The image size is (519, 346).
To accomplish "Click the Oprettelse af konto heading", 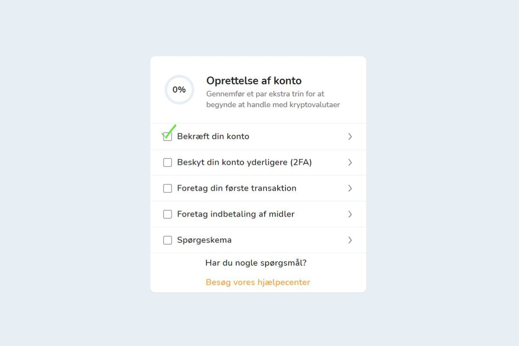I will [254, 81].
